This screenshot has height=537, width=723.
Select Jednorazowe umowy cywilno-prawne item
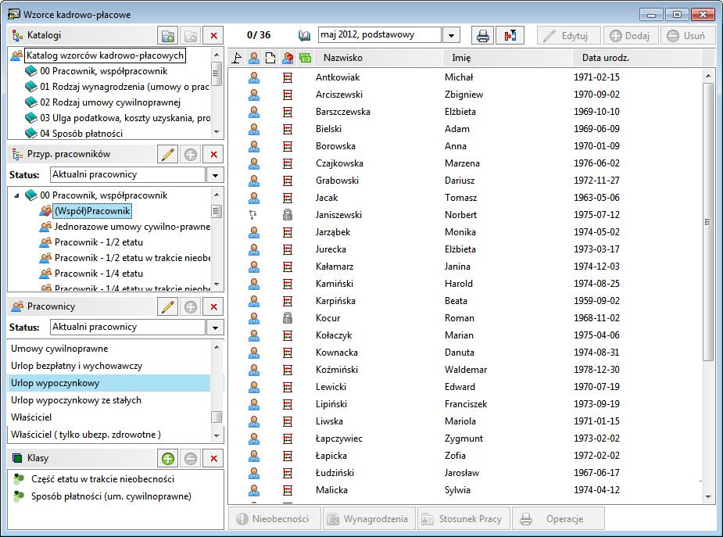click(132, 227)
